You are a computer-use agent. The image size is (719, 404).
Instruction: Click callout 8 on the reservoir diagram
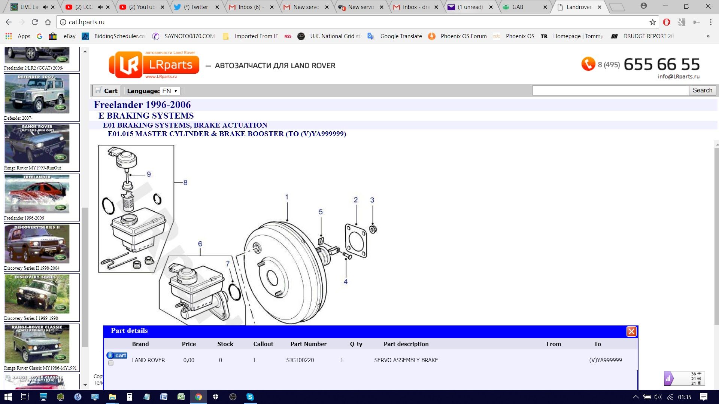(185, 183)
